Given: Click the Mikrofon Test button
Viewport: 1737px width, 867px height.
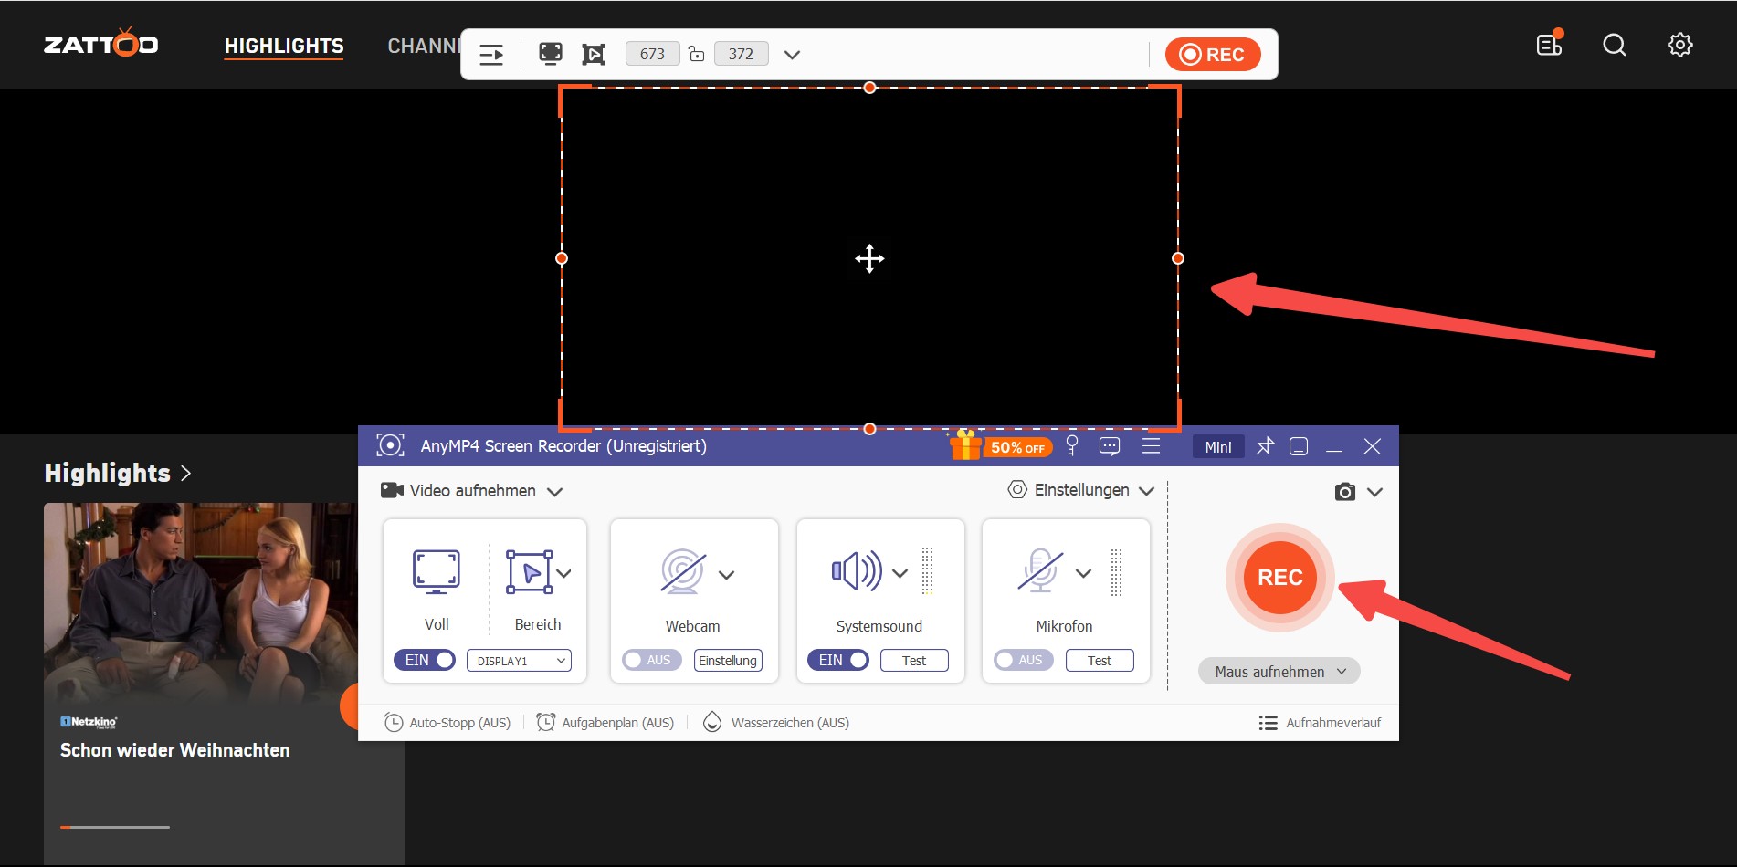Looking at the screenshot, I should point(1100,660).
